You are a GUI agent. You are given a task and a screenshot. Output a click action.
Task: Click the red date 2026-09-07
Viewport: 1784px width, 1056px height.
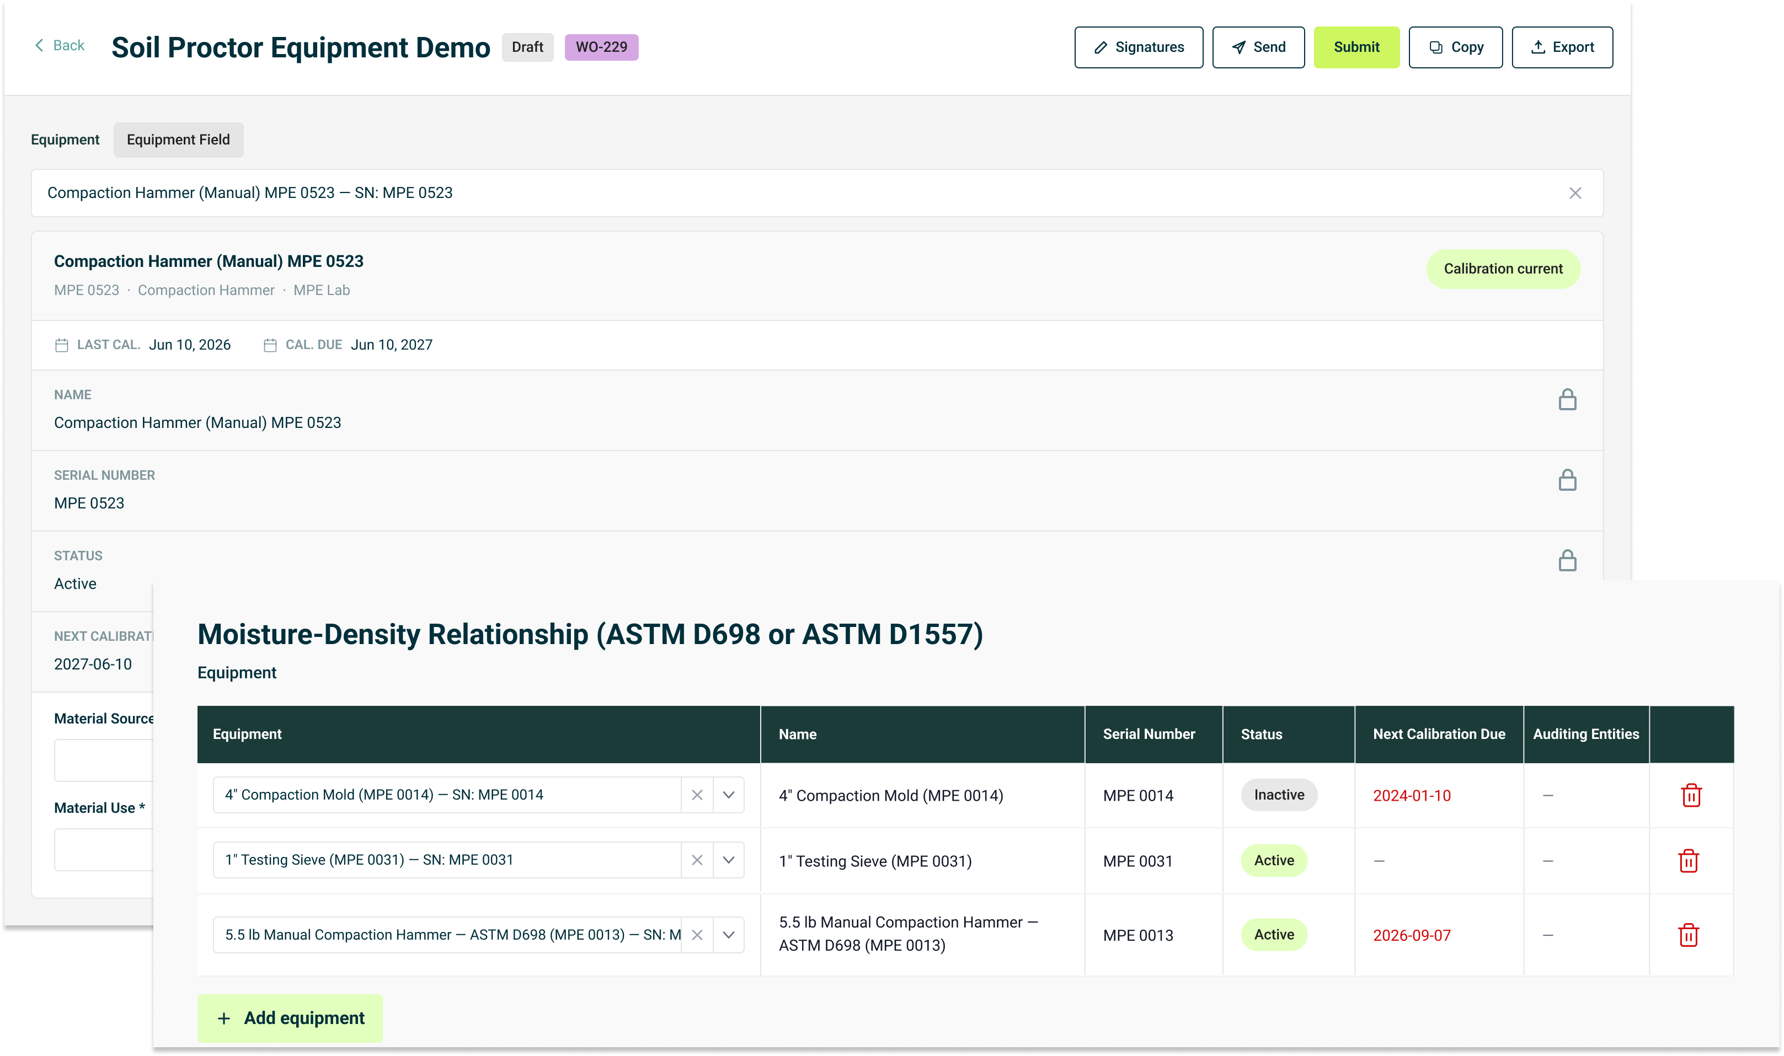click(x=1412, y=935)
